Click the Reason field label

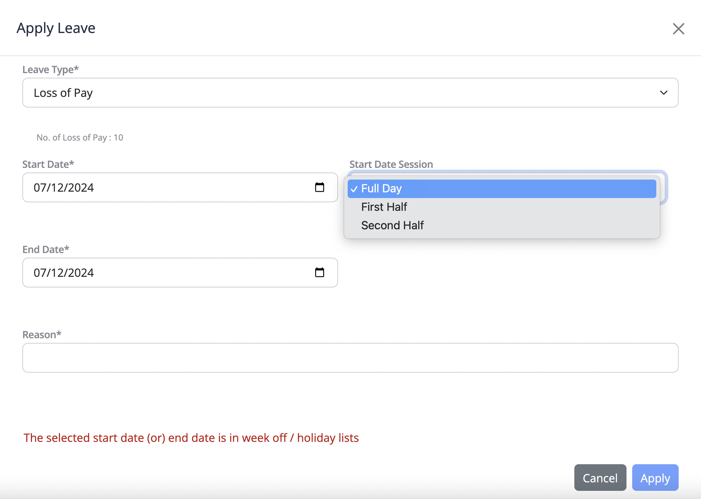(42, 335)
